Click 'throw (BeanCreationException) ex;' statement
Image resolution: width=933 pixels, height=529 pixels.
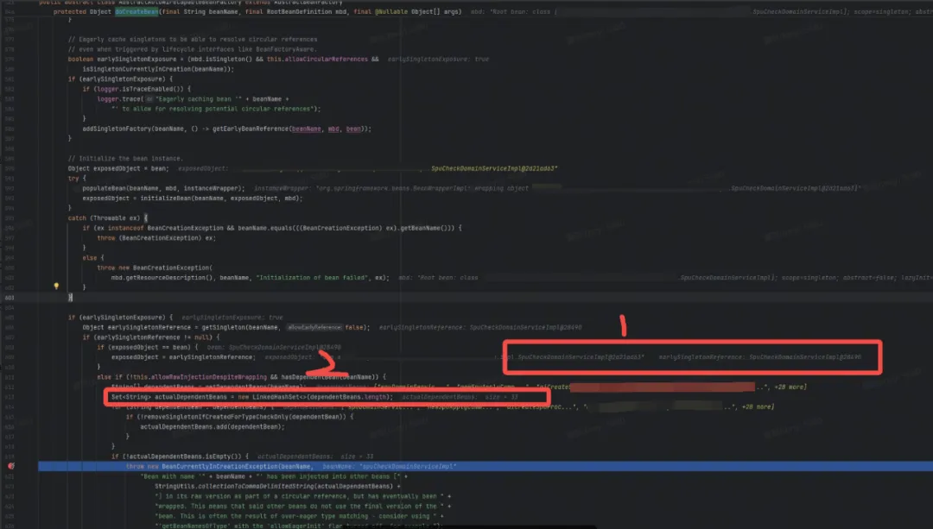tap(156, 238)
